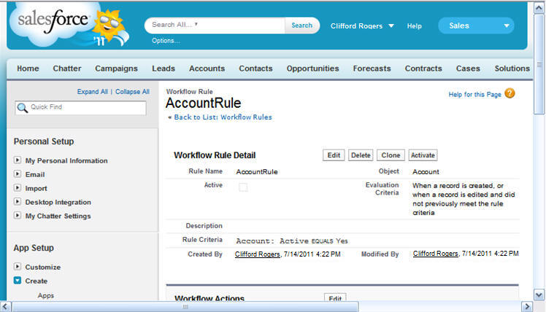546x312 pixels.
Task: Clone the AccountRule workflow rule
Action: click(391, 155)
